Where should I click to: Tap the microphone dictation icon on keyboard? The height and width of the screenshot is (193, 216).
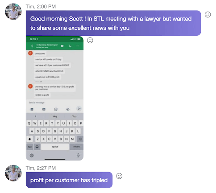point(78,156)
